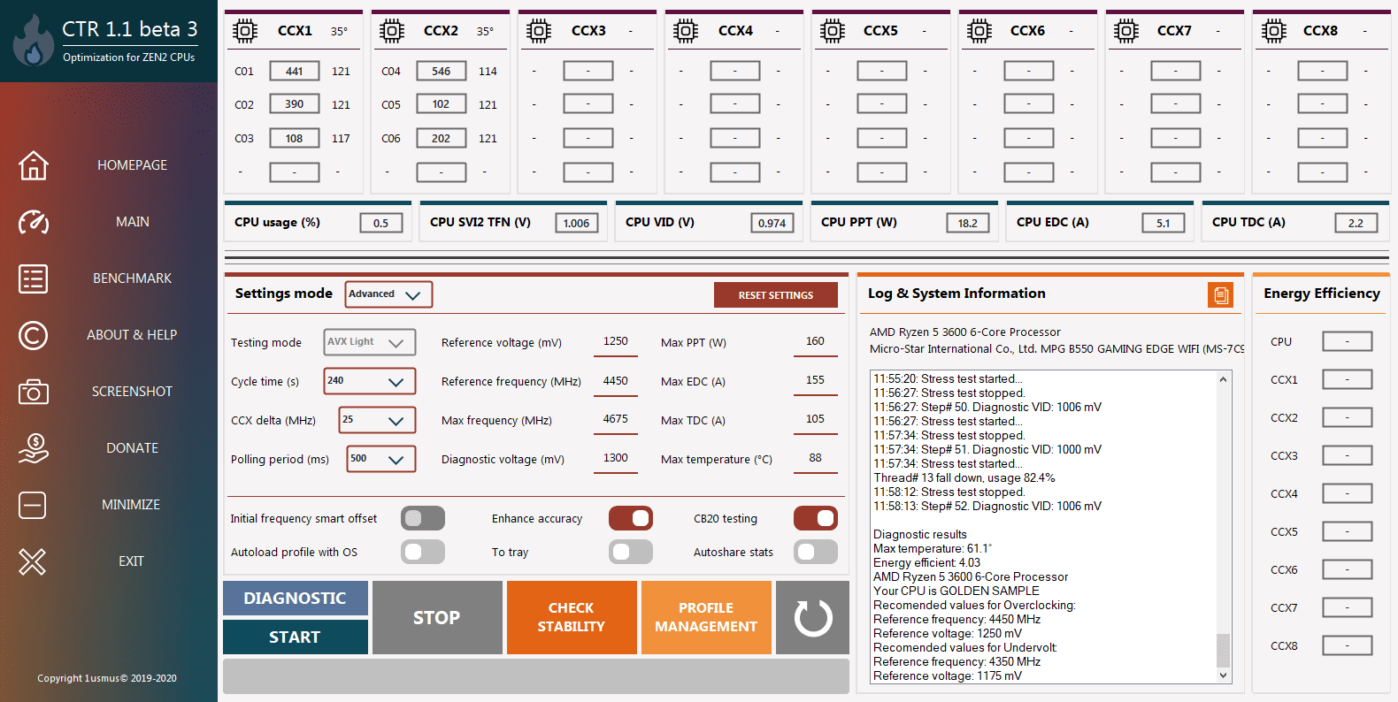
Task: Click the CCX1 chip icon
Action: 245,31
